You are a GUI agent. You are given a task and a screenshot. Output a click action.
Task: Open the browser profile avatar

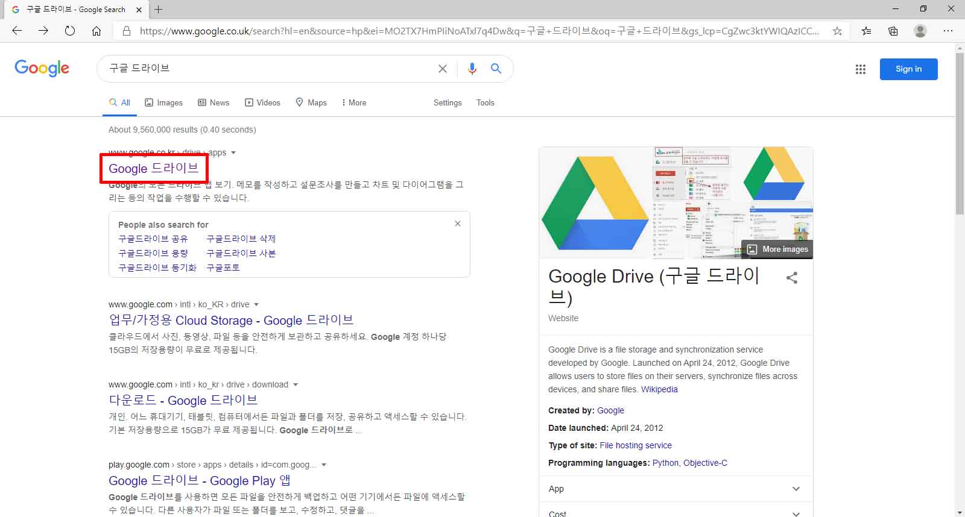(920, 31)
